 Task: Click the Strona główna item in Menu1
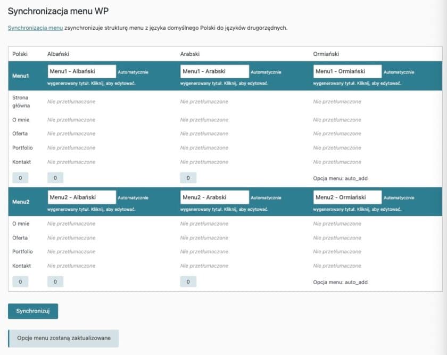21,102
